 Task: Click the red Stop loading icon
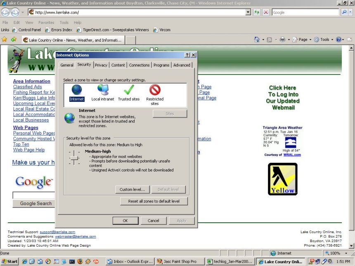266,12
